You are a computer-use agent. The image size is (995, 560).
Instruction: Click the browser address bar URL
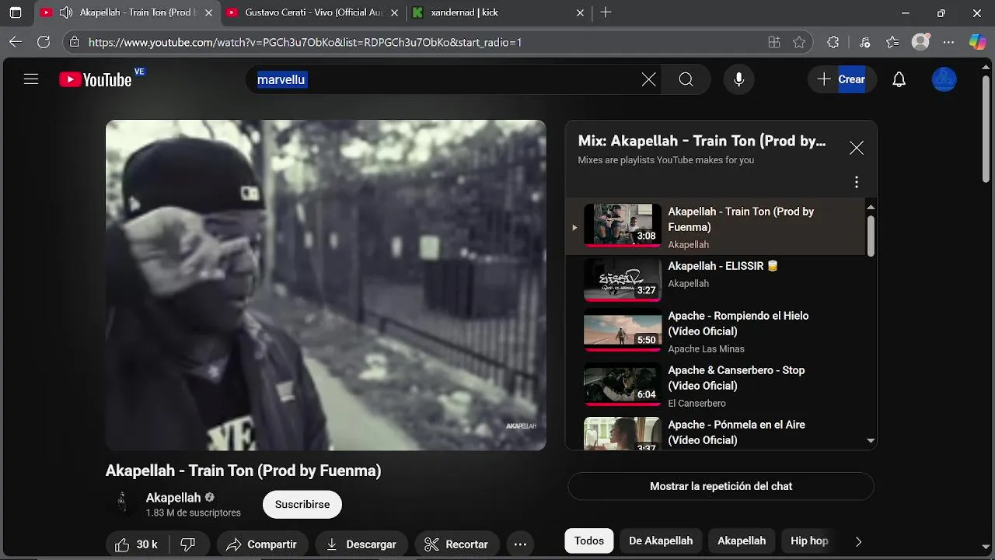tap(305, 43)
